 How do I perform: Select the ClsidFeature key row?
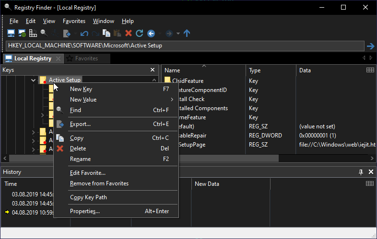point(188,81)
